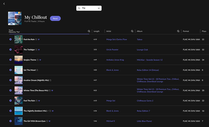
Task: Open the Track column search icon
Action: coord(89,31)
